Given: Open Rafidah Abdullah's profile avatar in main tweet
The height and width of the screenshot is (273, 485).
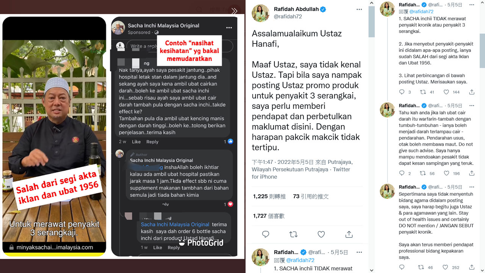Looking at the screenshot, I should point(260,13).
